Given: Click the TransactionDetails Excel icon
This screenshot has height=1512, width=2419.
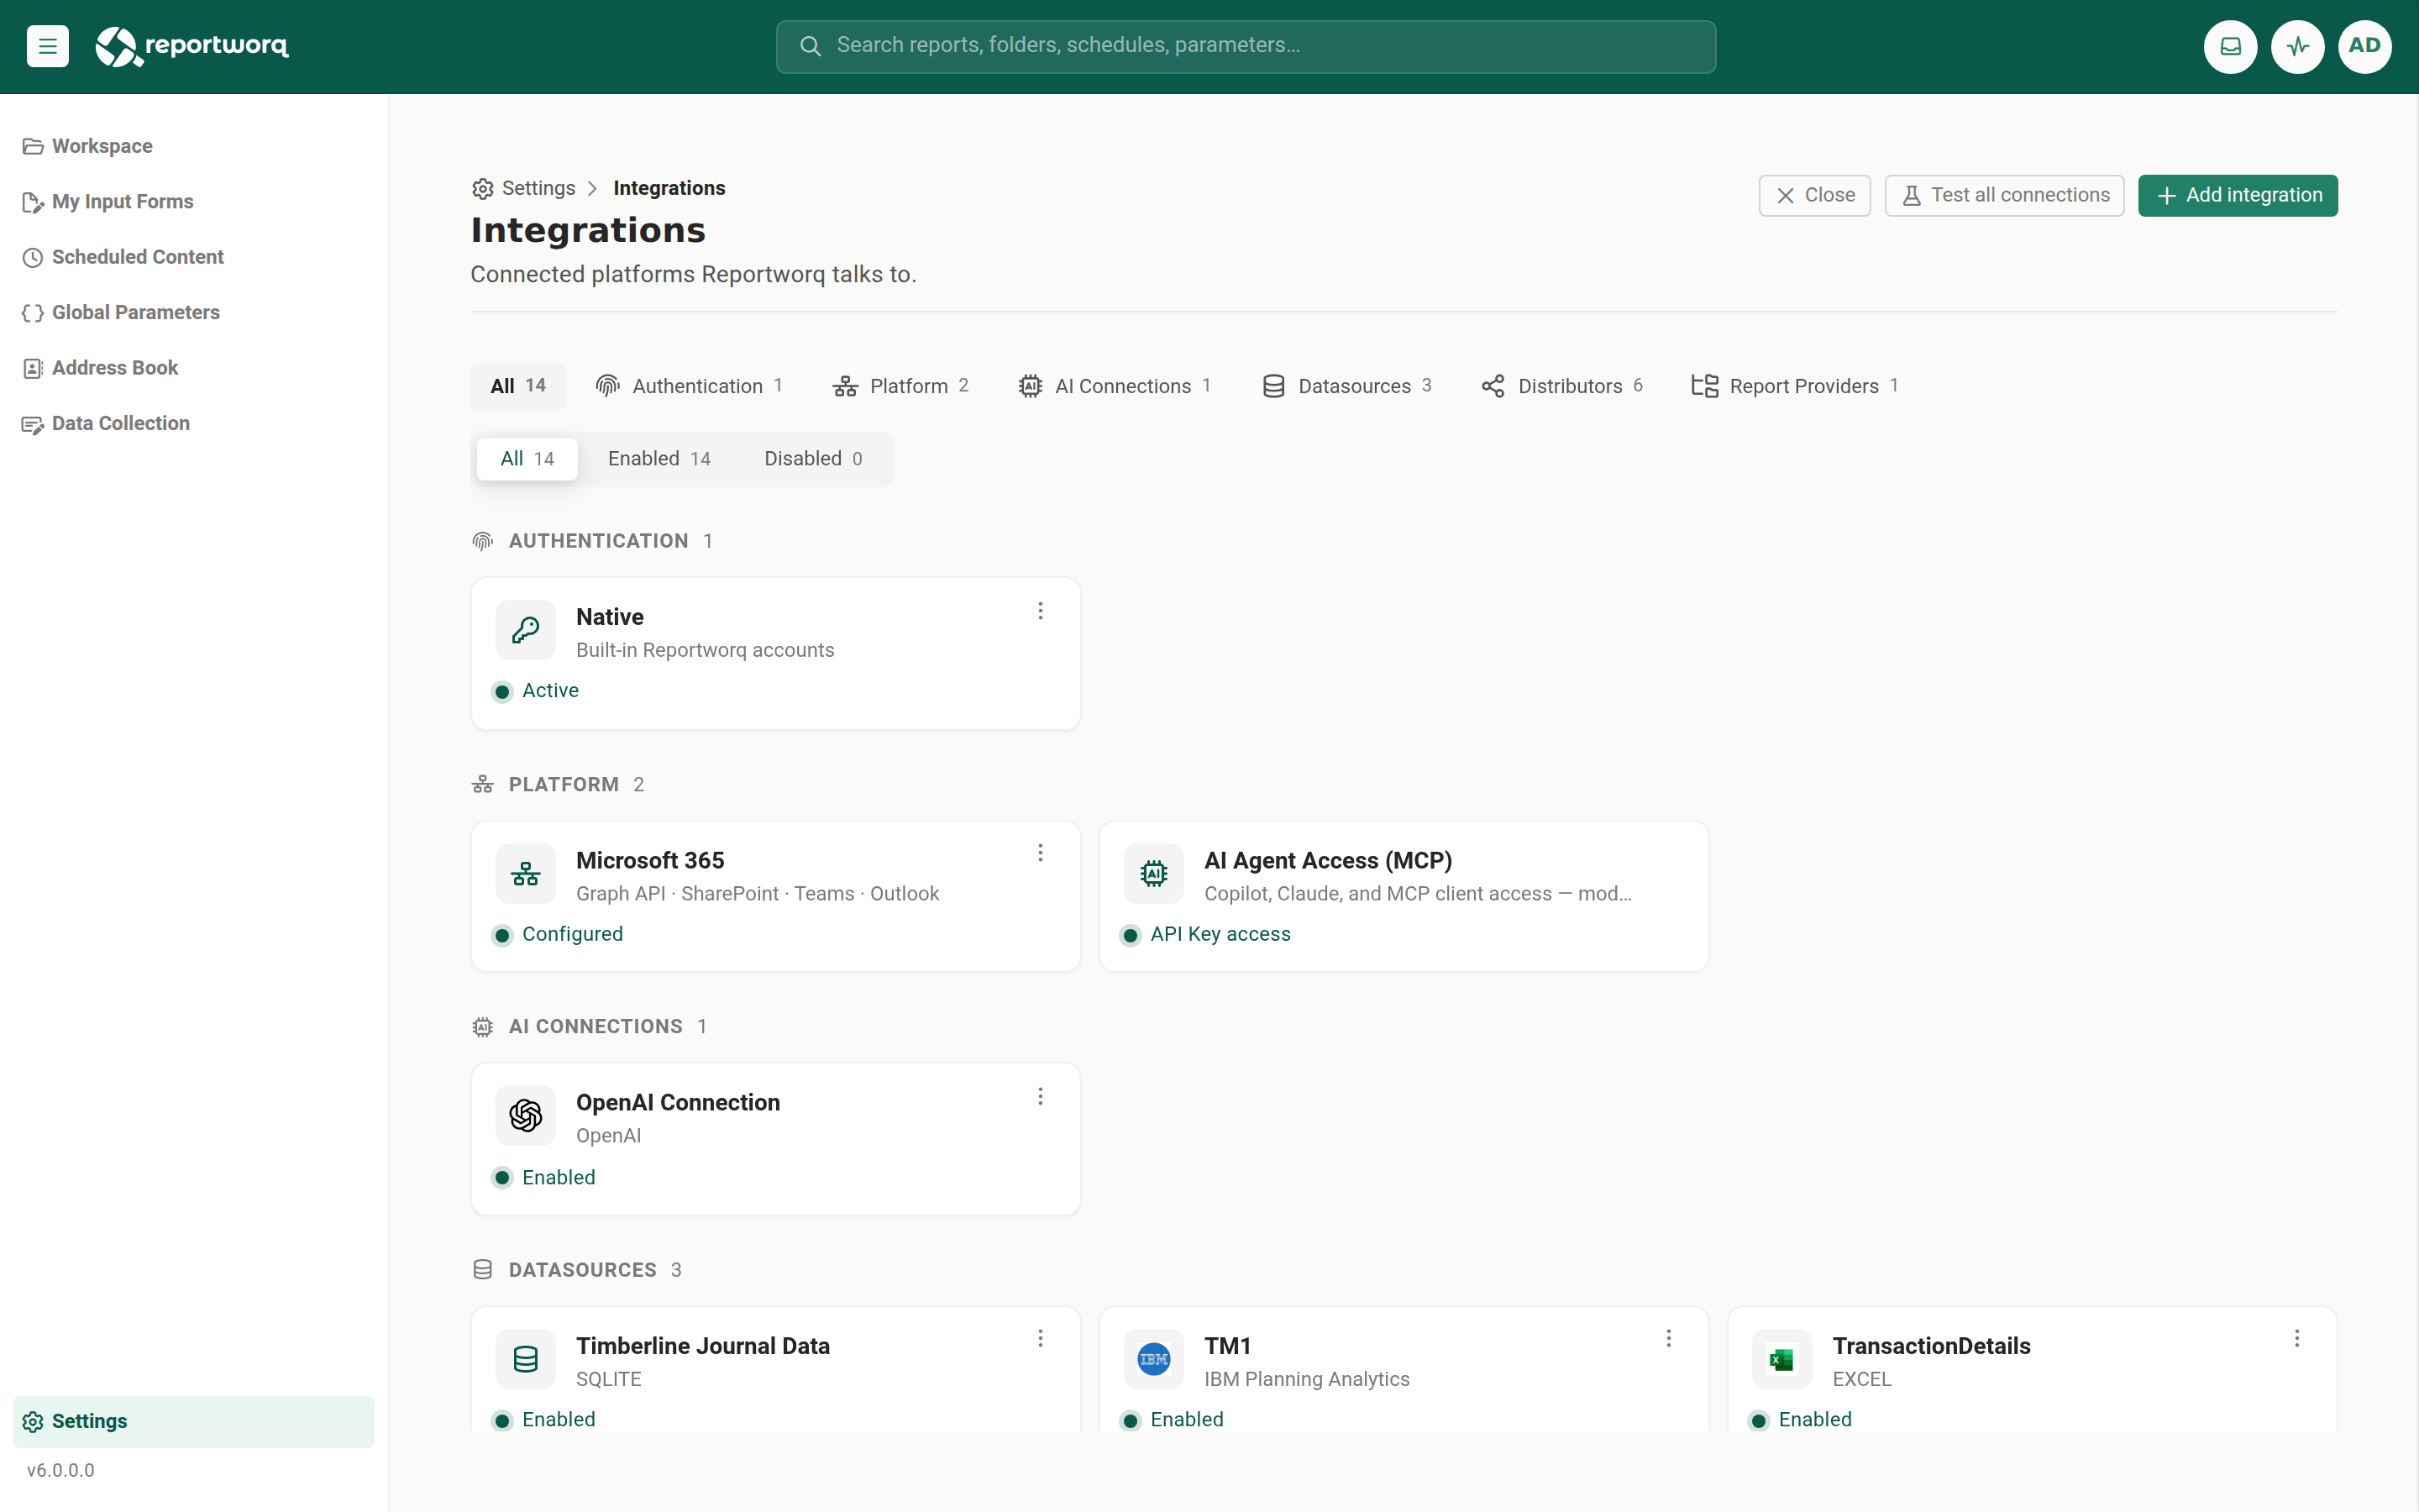Looking at the screenshot, I should click(1781, 1360).
